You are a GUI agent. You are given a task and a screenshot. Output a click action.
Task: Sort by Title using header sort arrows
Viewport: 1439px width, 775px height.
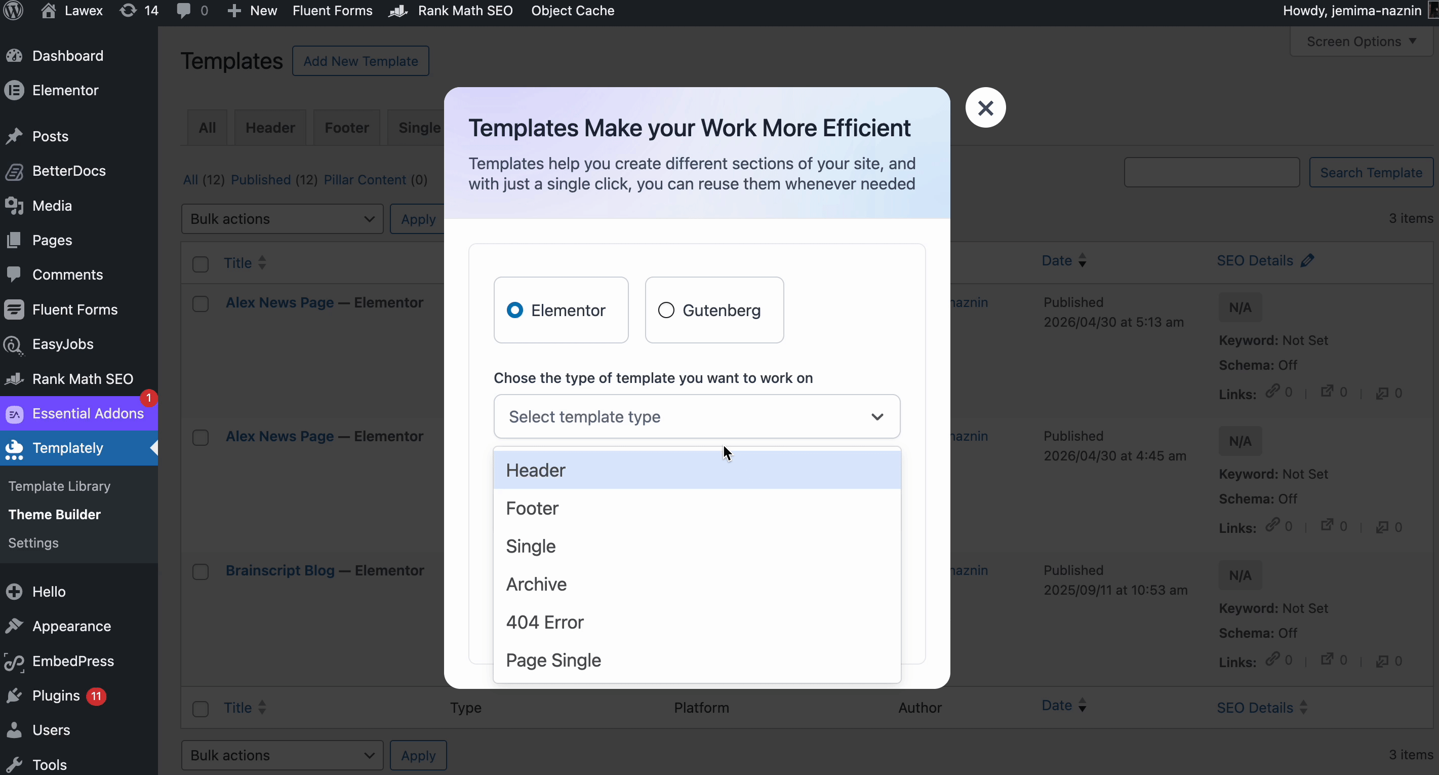(262, 262)
